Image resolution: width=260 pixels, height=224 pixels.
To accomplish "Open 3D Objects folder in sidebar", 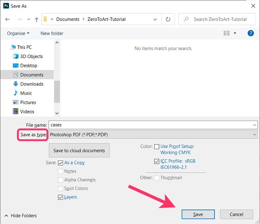I will tap(28, 56).
